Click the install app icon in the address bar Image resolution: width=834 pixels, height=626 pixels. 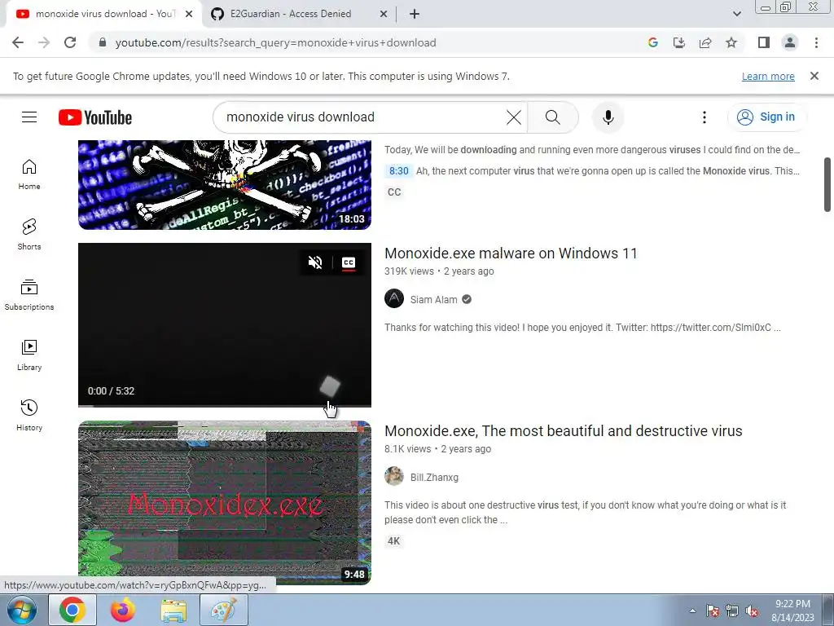[678, 42]
